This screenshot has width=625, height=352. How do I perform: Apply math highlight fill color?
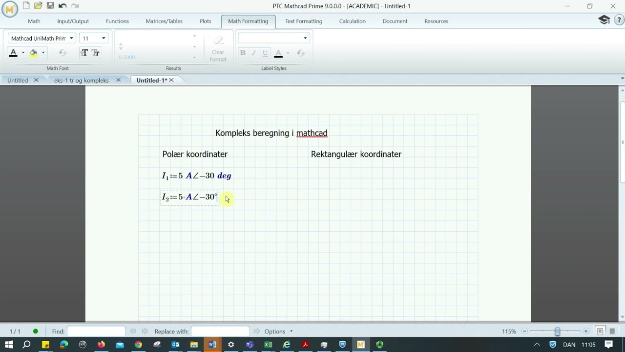click(33, 53)
